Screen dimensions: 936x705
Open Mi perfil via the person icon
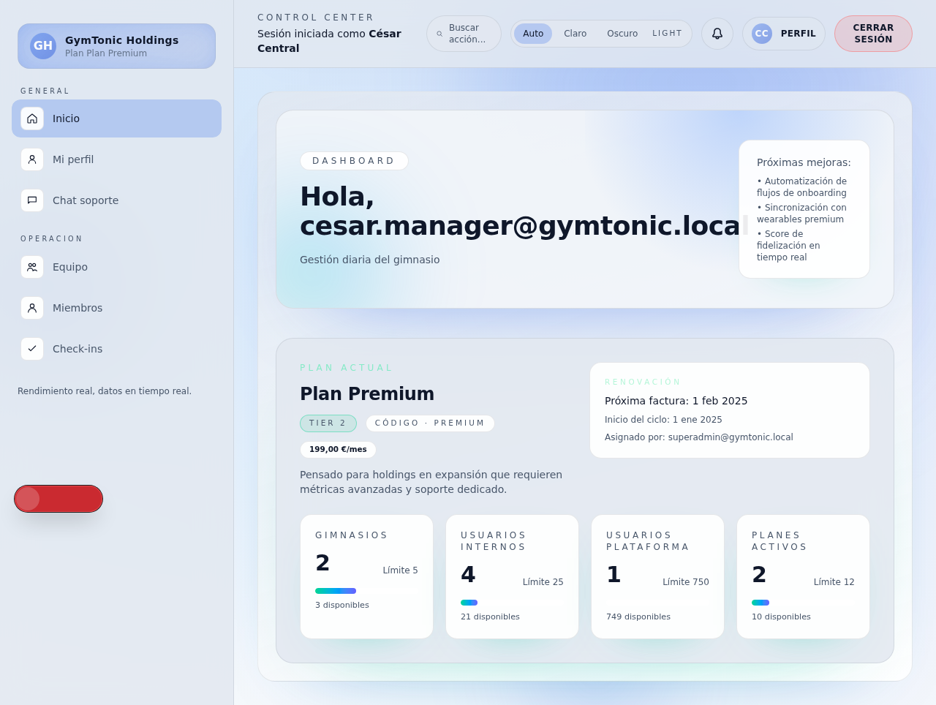pos(32,159)
